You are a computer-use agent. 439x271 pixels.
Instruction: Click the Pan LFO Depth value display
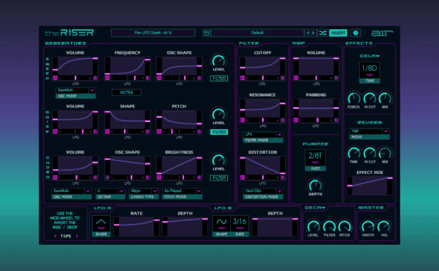coord(153,33)
